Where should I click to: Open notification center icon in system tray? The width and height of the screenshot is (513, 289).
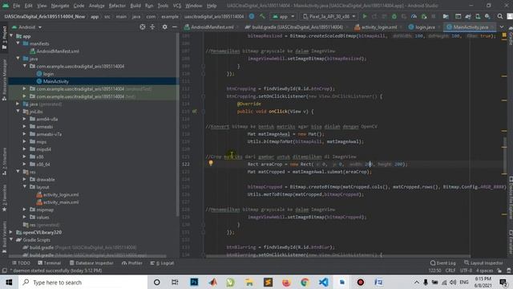(x=503, y=282)
